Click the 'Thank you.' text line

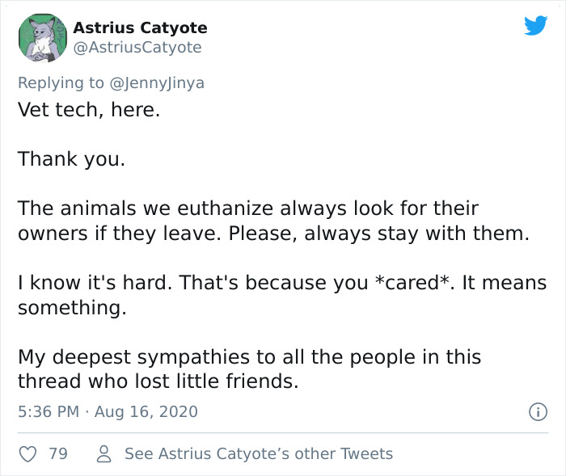[71, 159]
